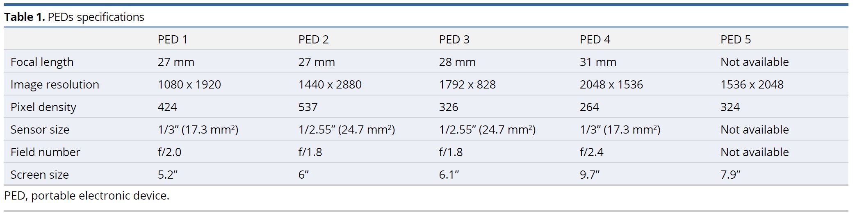Click the pixel density value 537
Image resolution: width=855 pixels, height=218 pixels.
(x=308, y=107)
